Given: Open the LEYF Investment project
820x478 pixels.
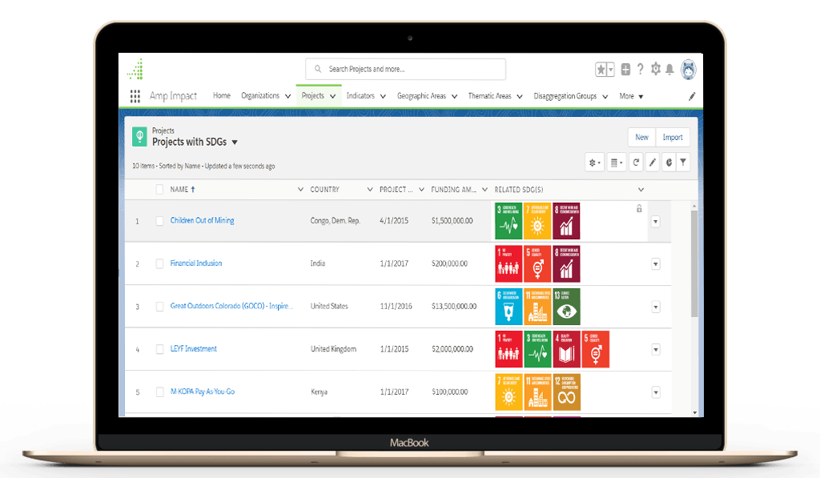Looking at the screenshot, I should pos(194,349).
